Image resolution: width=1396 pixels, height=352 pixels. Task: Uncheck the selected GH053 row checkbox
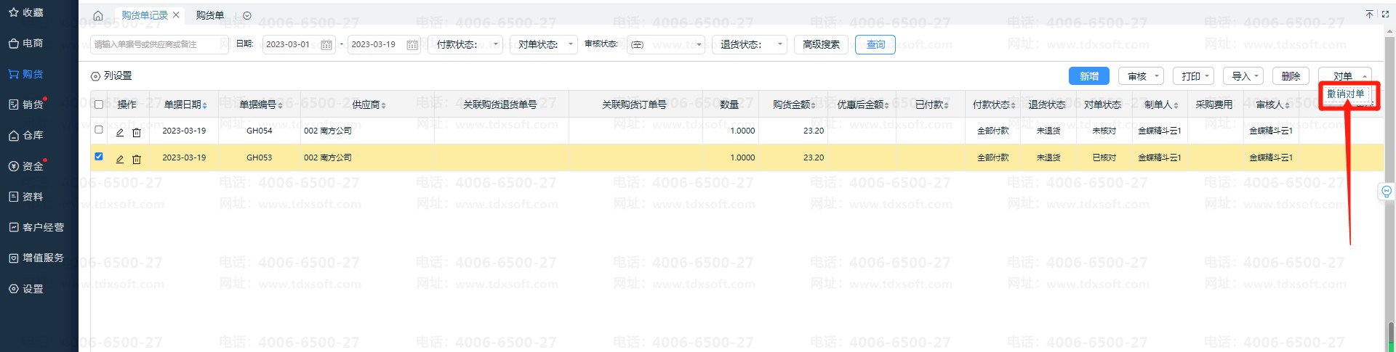point(99,157)
